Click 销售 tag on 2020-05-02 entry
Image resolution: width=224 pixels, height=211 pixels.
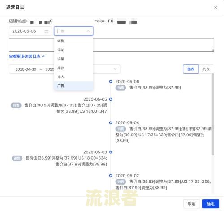(121, 181)
